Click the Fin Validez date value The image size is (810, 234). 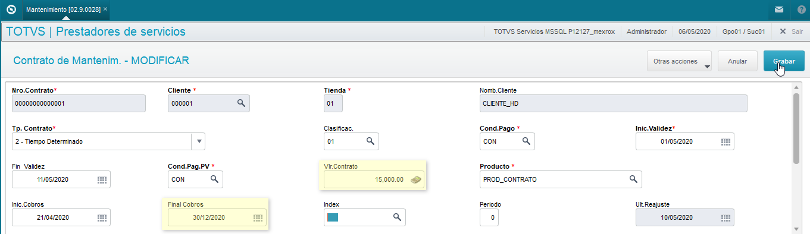point(54,179)
